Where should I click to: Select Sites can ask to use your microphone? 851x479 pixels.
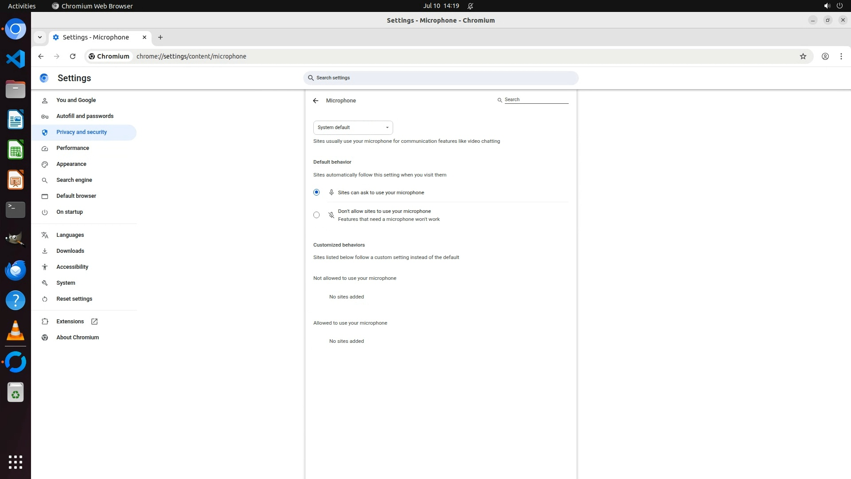point(316,192)
